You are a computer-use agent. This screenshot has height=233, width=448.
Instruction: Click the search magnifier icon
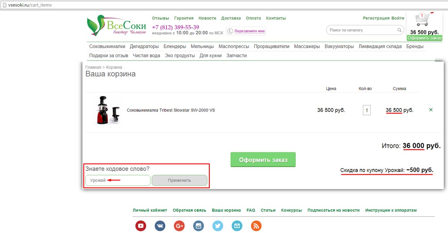coord(399,30)
